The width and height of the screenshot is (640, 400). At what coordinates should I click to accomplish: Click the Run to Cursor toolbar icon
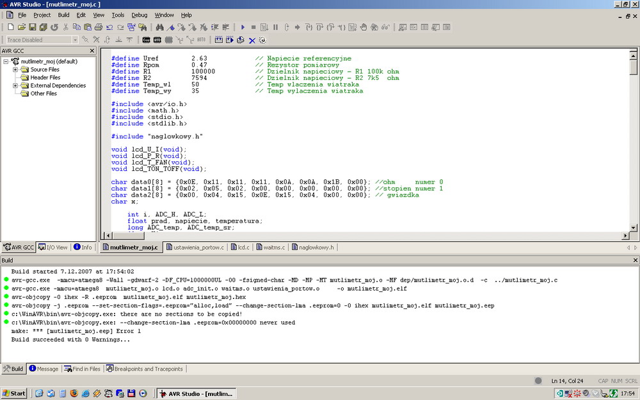pyautogui.click(x=342, y=28)
